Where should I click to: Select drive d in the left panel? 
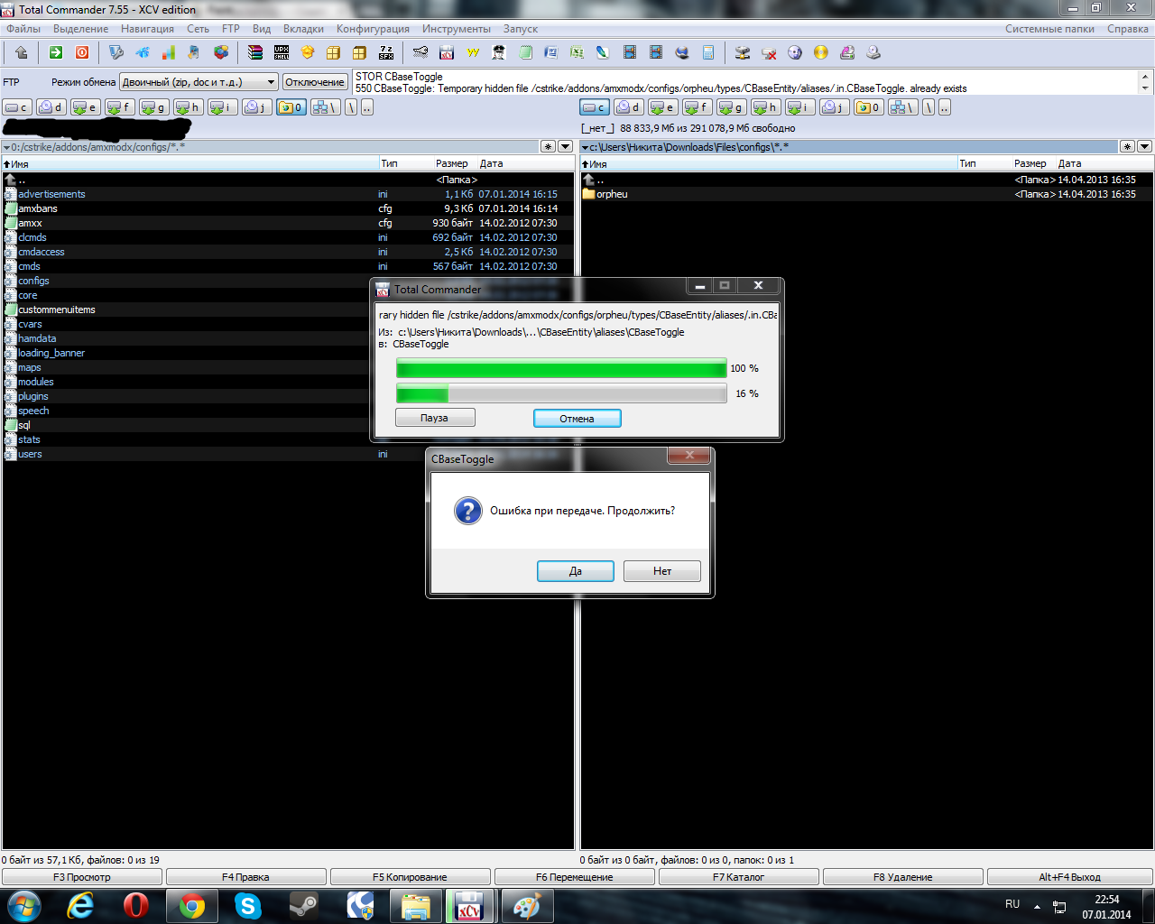tap(51, 107)
